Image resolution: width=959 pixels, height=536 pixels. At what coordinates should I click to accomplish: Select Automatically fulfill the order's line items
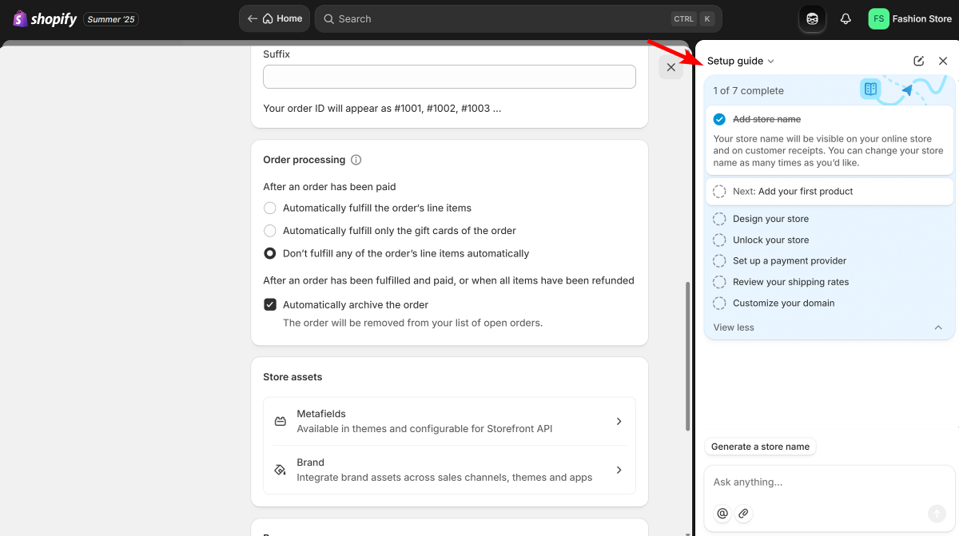coord(270,208)
